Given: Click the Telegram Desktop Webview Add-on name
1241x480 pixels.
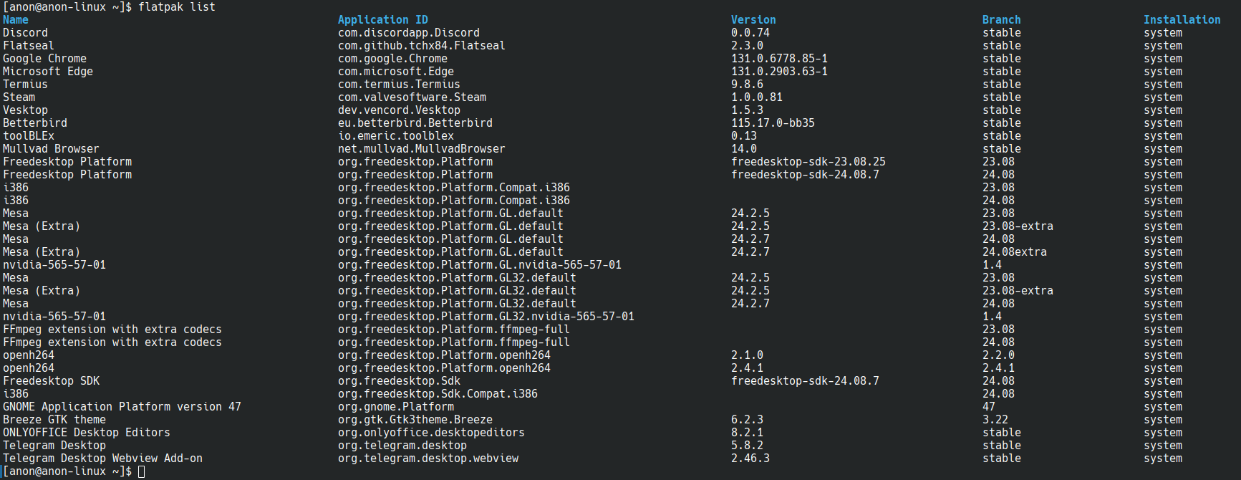Looking at the screenshot, I should tap(102, 459).
